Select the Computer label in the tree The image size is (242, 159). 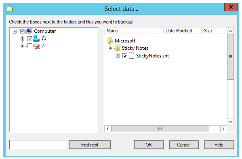[x=45, y=31]
